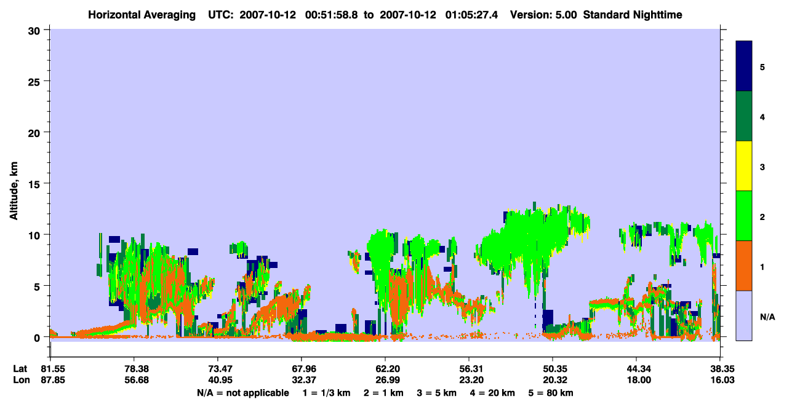Click the bright green legend swatch labeled 2
Image resolution: width=800 pixels, height=410 pixels.
[x=744, y=216]
